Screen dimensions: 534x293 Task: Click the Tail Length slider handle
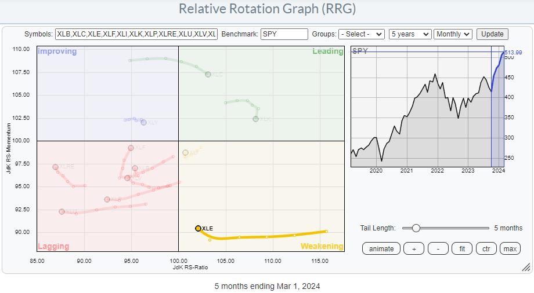(416, 228)
